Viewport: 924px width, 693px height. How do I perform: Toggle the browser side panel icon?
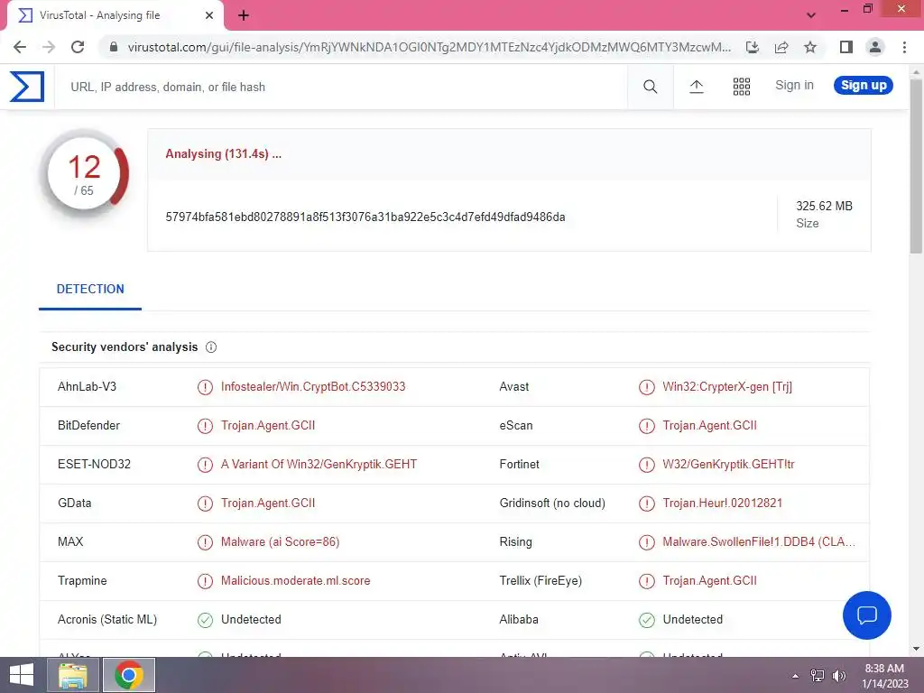846,47
